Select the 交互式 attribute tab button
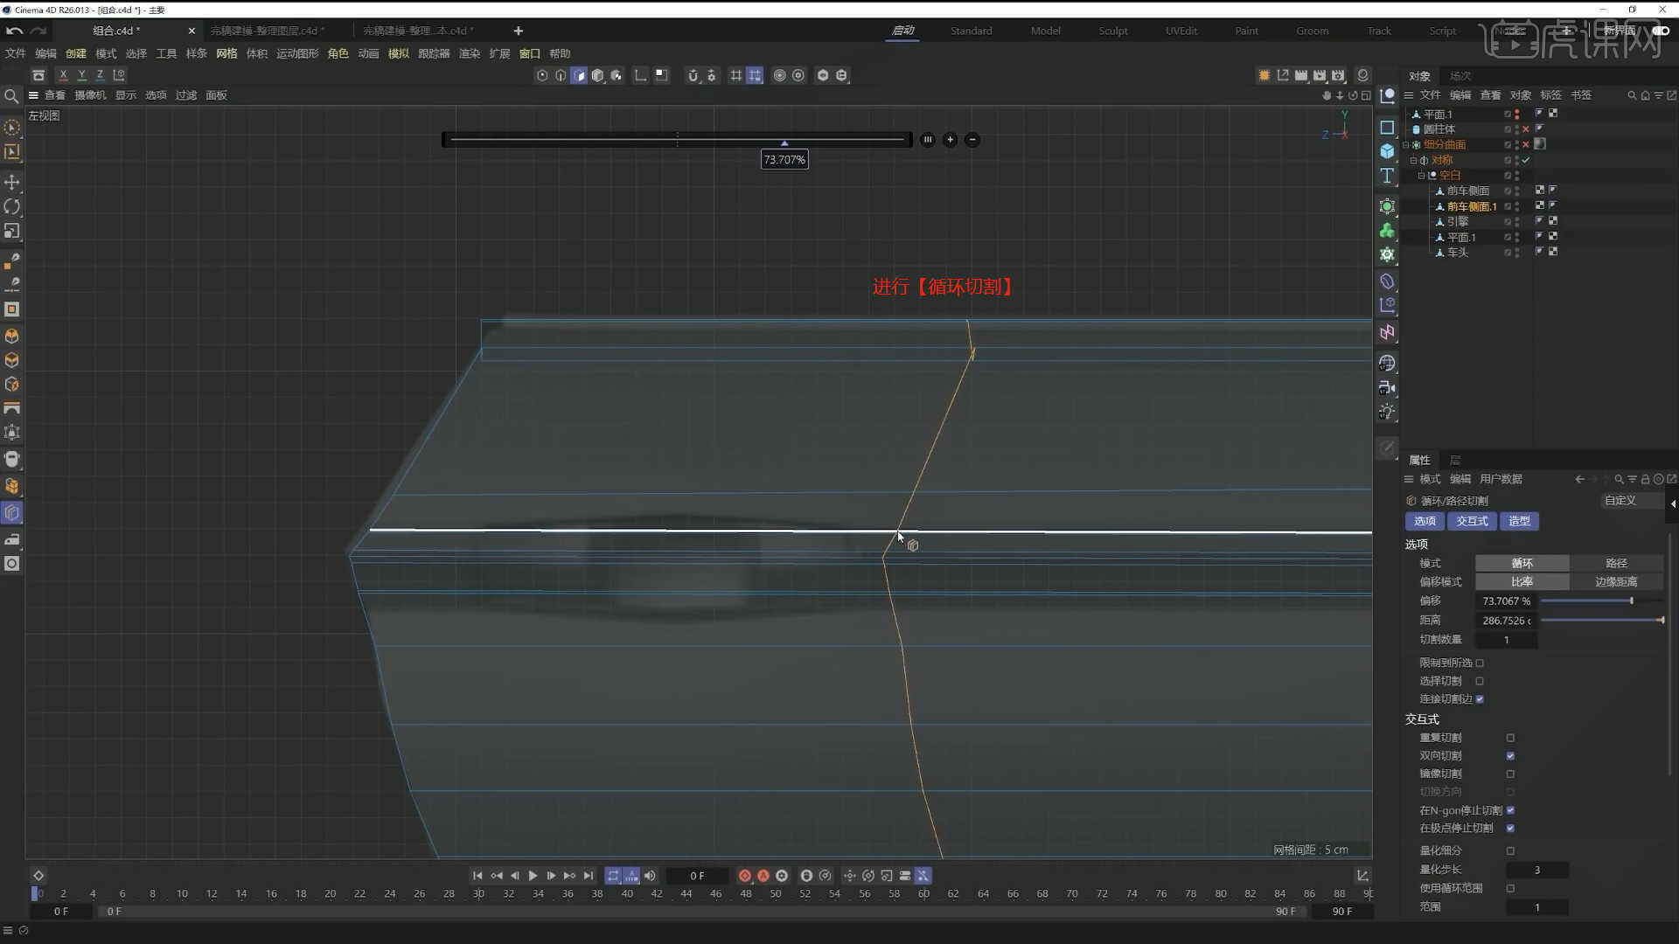The width and height of the screenshot is (1679, 944). (1472, 521)
